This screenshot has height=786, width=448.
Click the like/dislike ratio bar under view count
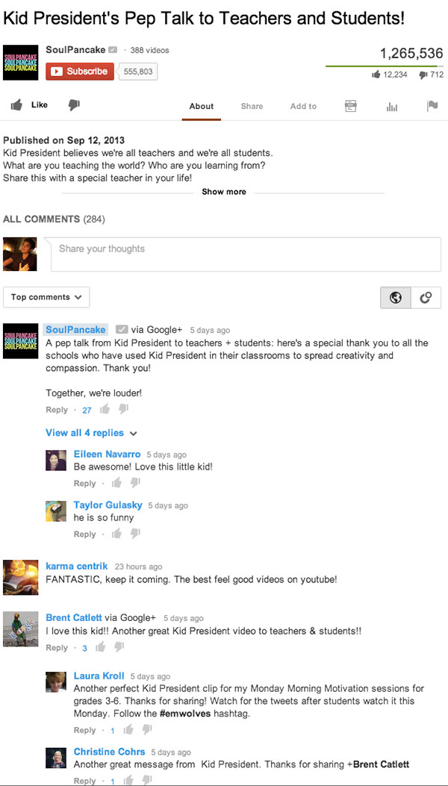pos(385,66)
